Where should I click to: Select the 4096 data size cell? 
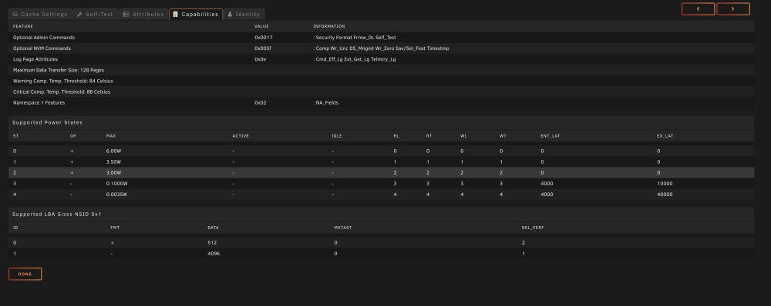pyautogui.click(x=214, y=254)
